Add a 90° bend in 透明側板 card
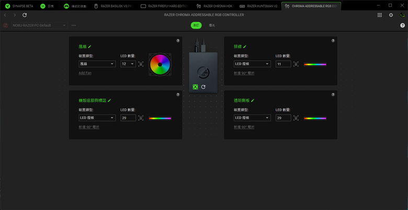408x210 pixels. click(244, 127)
